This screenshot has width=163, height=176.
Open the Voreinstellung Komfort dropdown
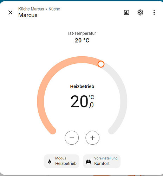click(x=102, y=161)
